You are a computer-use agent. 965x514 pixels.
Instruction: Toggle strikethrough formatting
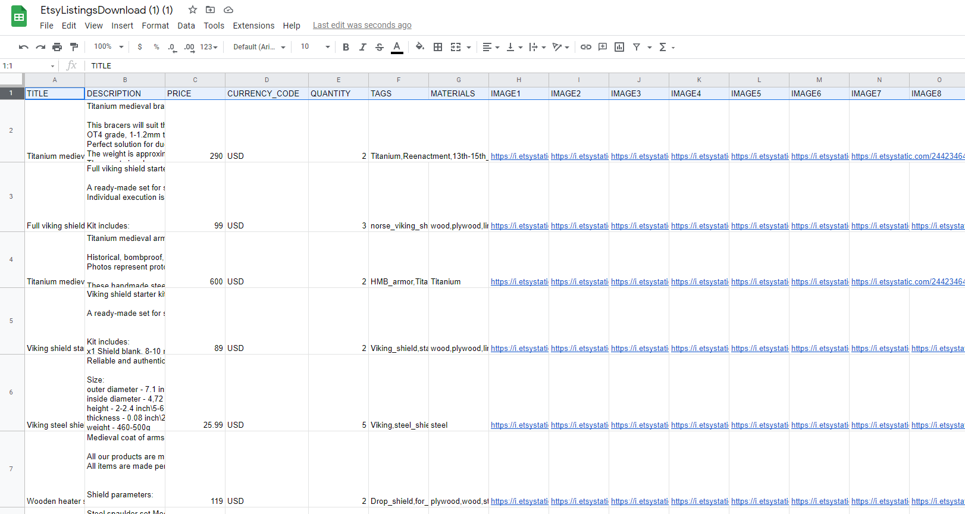[380, 47]
